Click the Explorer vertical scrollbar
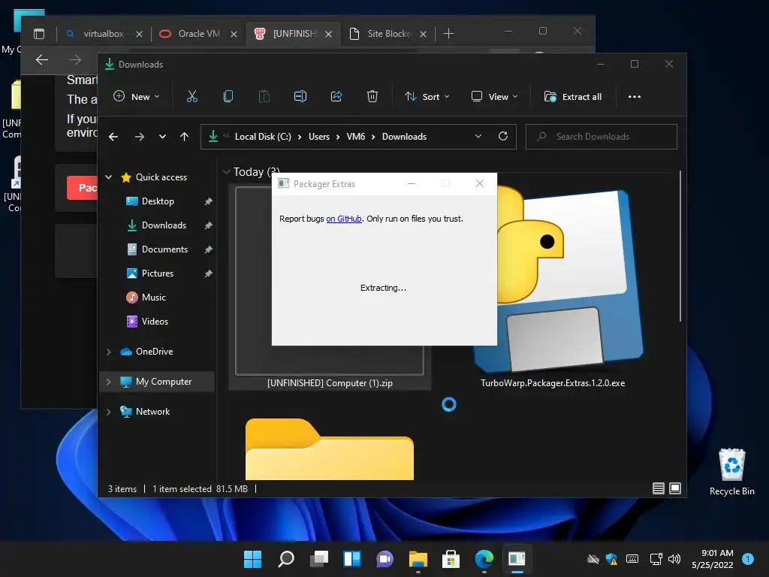Image resolution: width=769 pixels, height=577 pixels. (x=680, y=246)
